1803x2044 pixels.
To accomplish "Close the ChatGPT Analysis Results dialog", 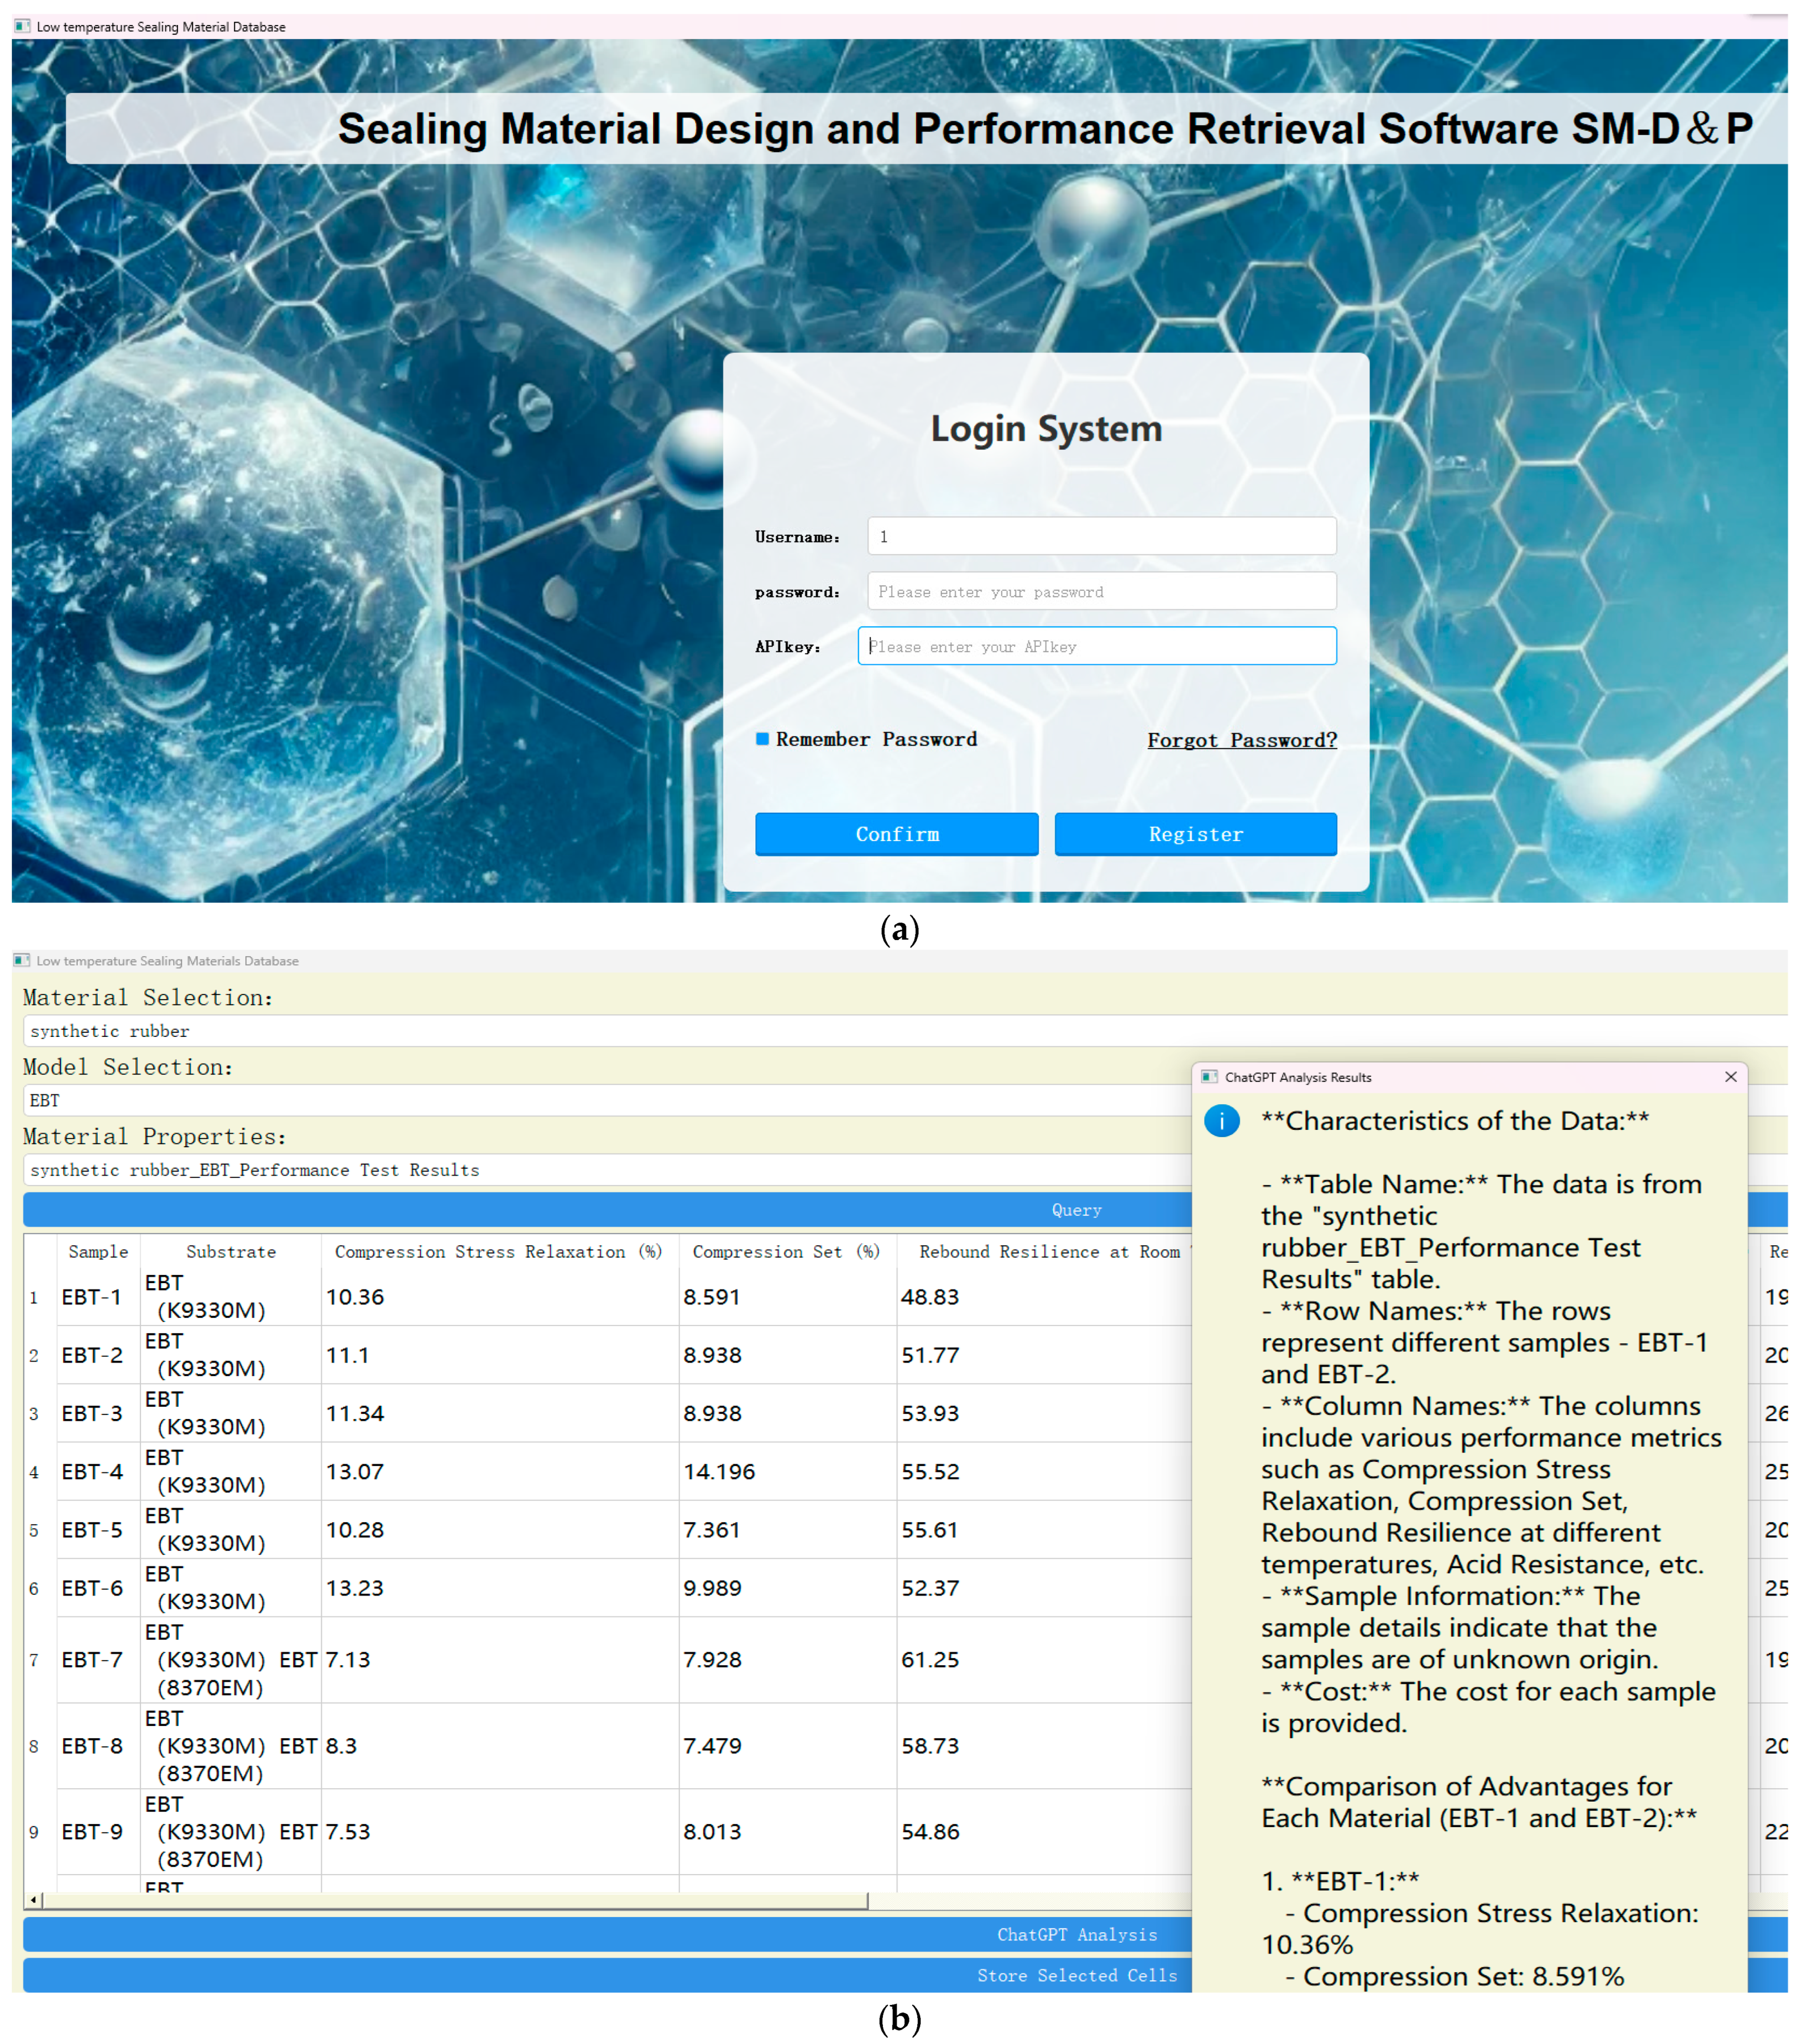I will pos(1730,1077).
